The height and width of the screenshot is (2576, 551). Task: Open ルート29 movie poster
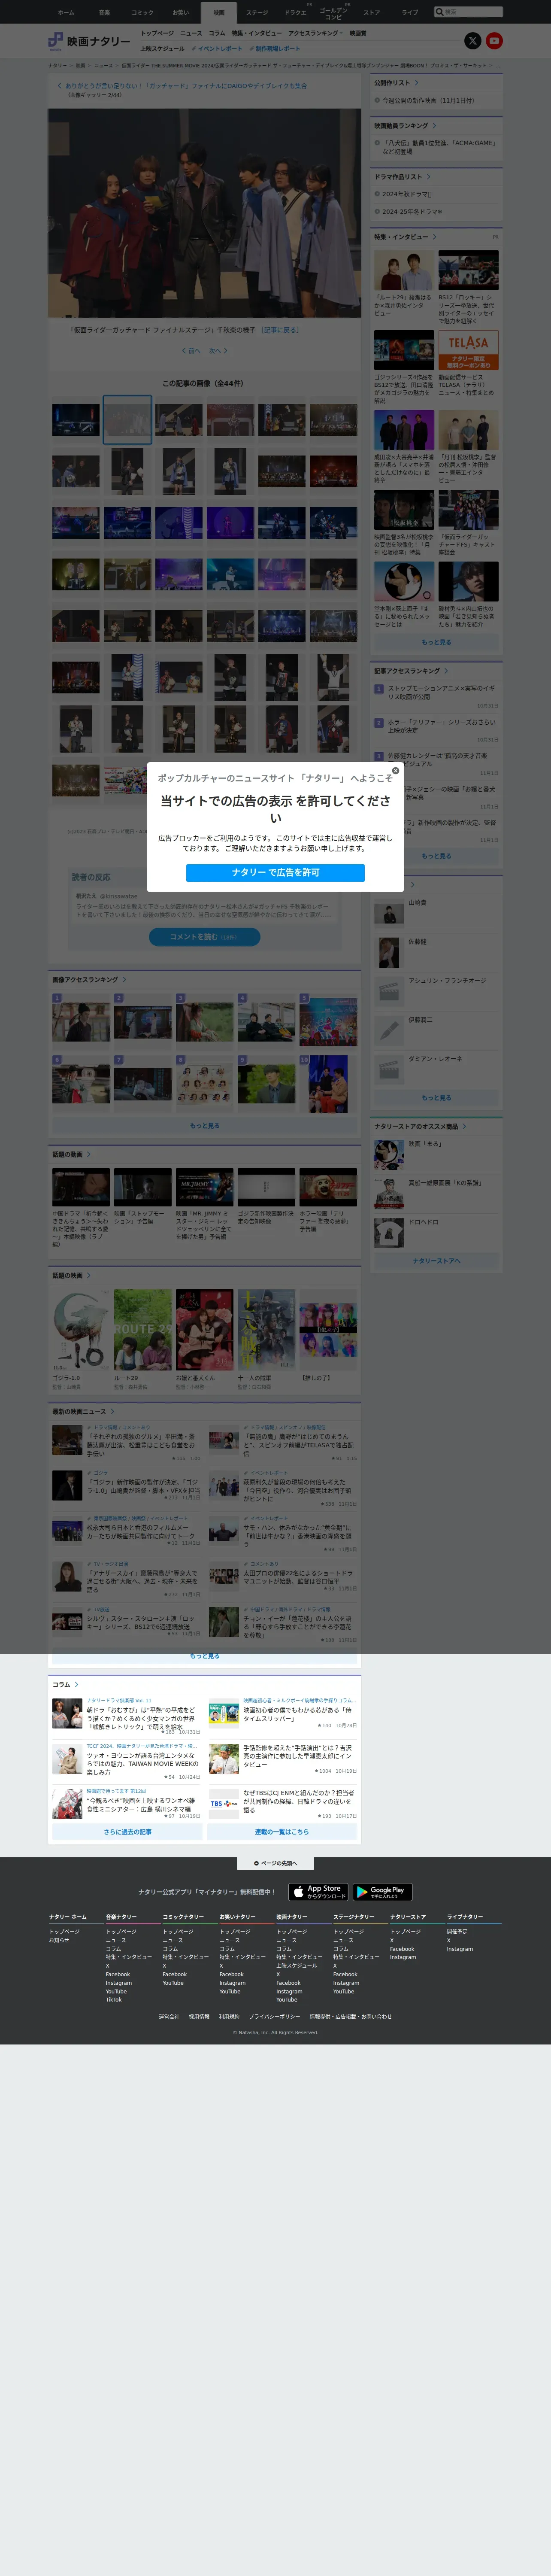(143, 1330)
